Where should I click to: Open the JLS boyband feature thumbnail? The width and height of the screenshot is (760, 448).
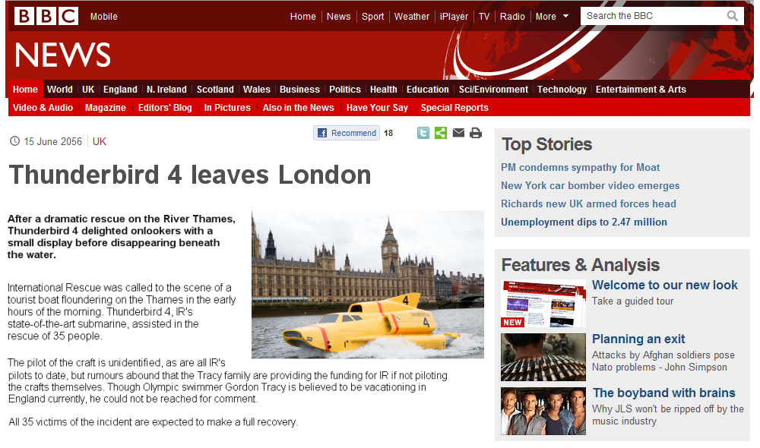point(543,412)
